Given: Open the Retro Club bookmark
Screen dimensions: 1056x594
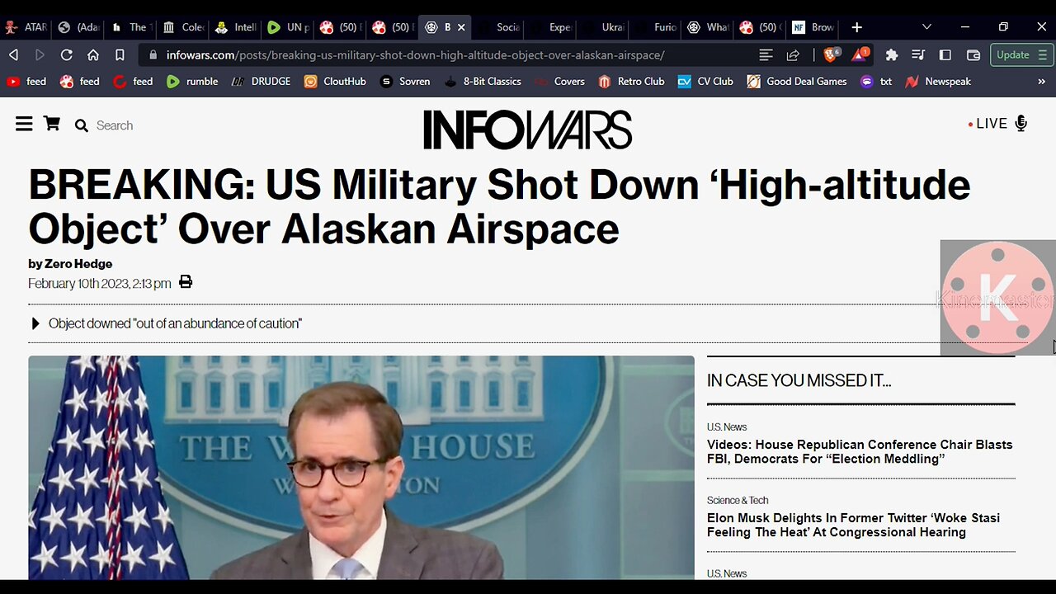Looking at the screenshot, I should [631, 82].
